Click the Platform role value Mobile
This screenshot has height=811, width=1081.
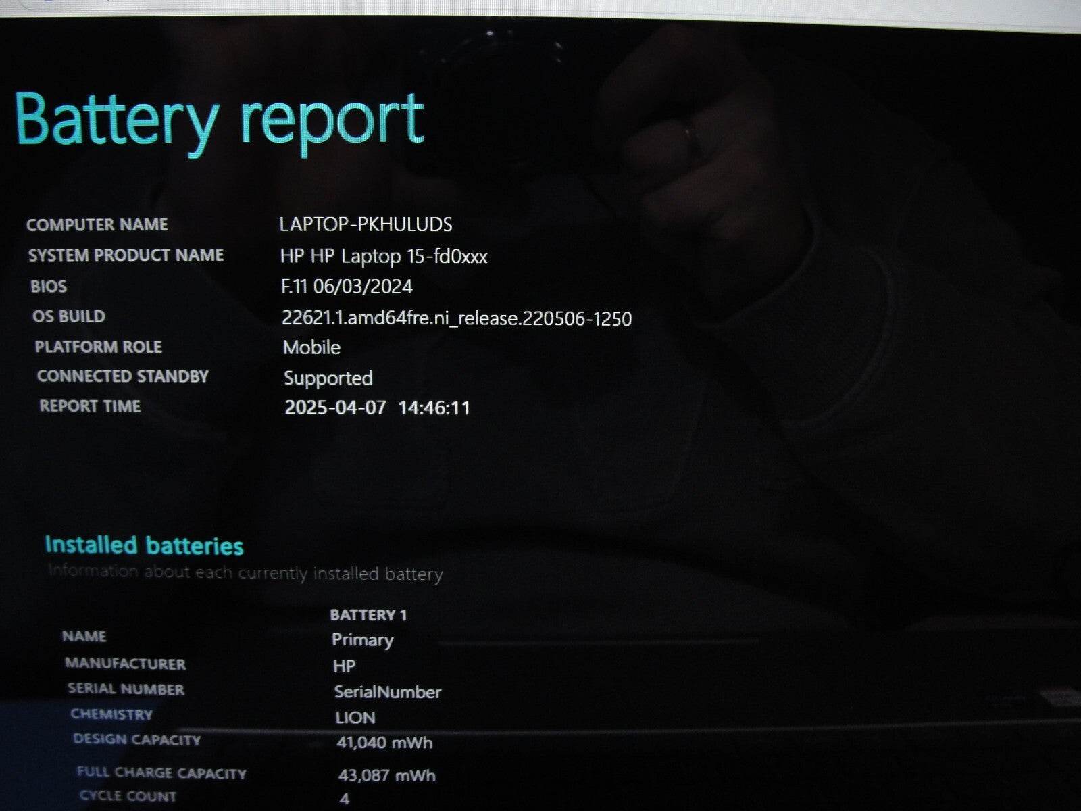[x=311, y=347]
